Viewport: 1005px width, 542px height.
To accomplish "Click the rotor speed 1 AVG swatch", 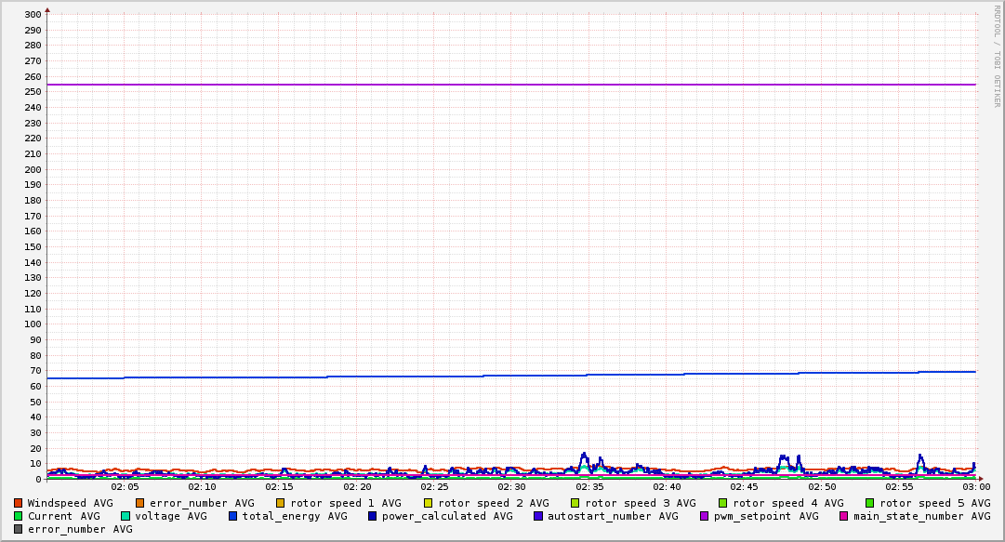I will (x=281, y=504).
